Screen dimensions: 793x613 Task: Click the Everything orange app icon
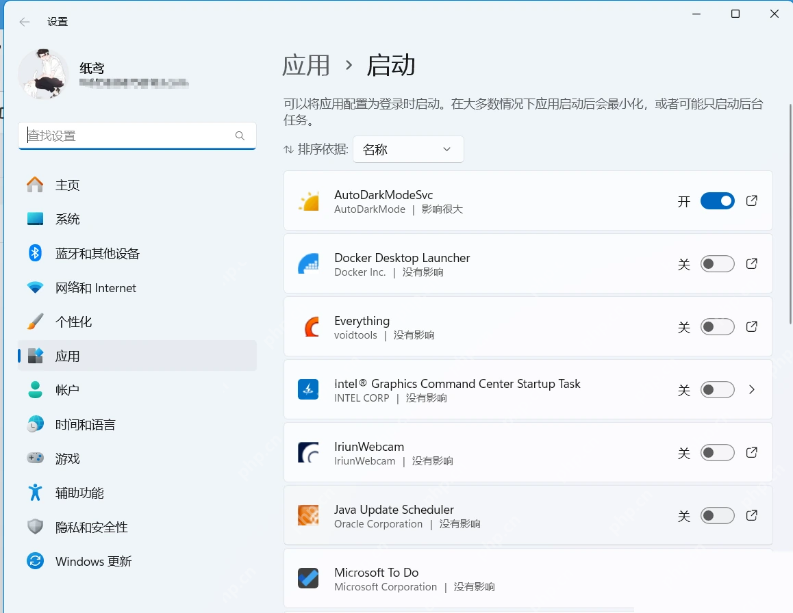pos(310,327)
